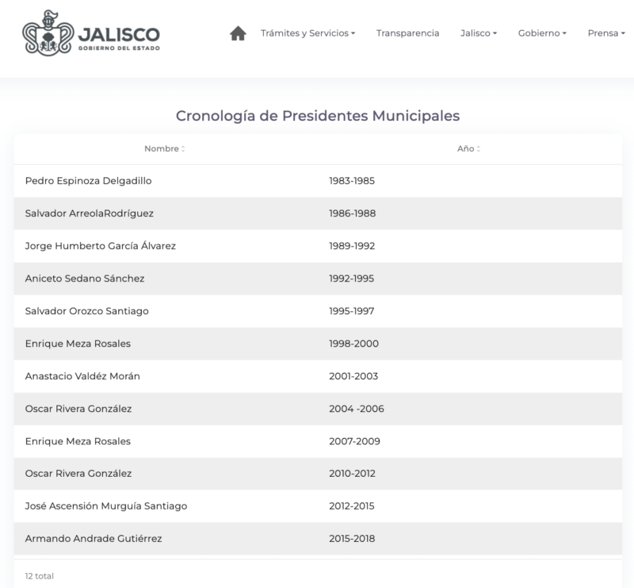The height and width of the screenshot is (588, 634).
Task: Sort the table by Año column
Action: coord(468,148)
